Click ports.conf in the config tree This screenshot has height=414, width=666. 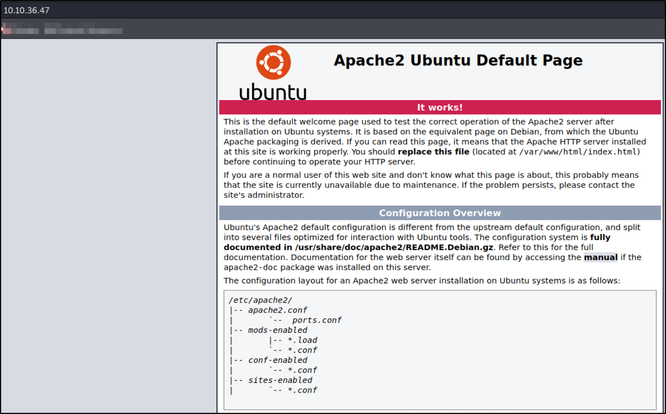317,320
